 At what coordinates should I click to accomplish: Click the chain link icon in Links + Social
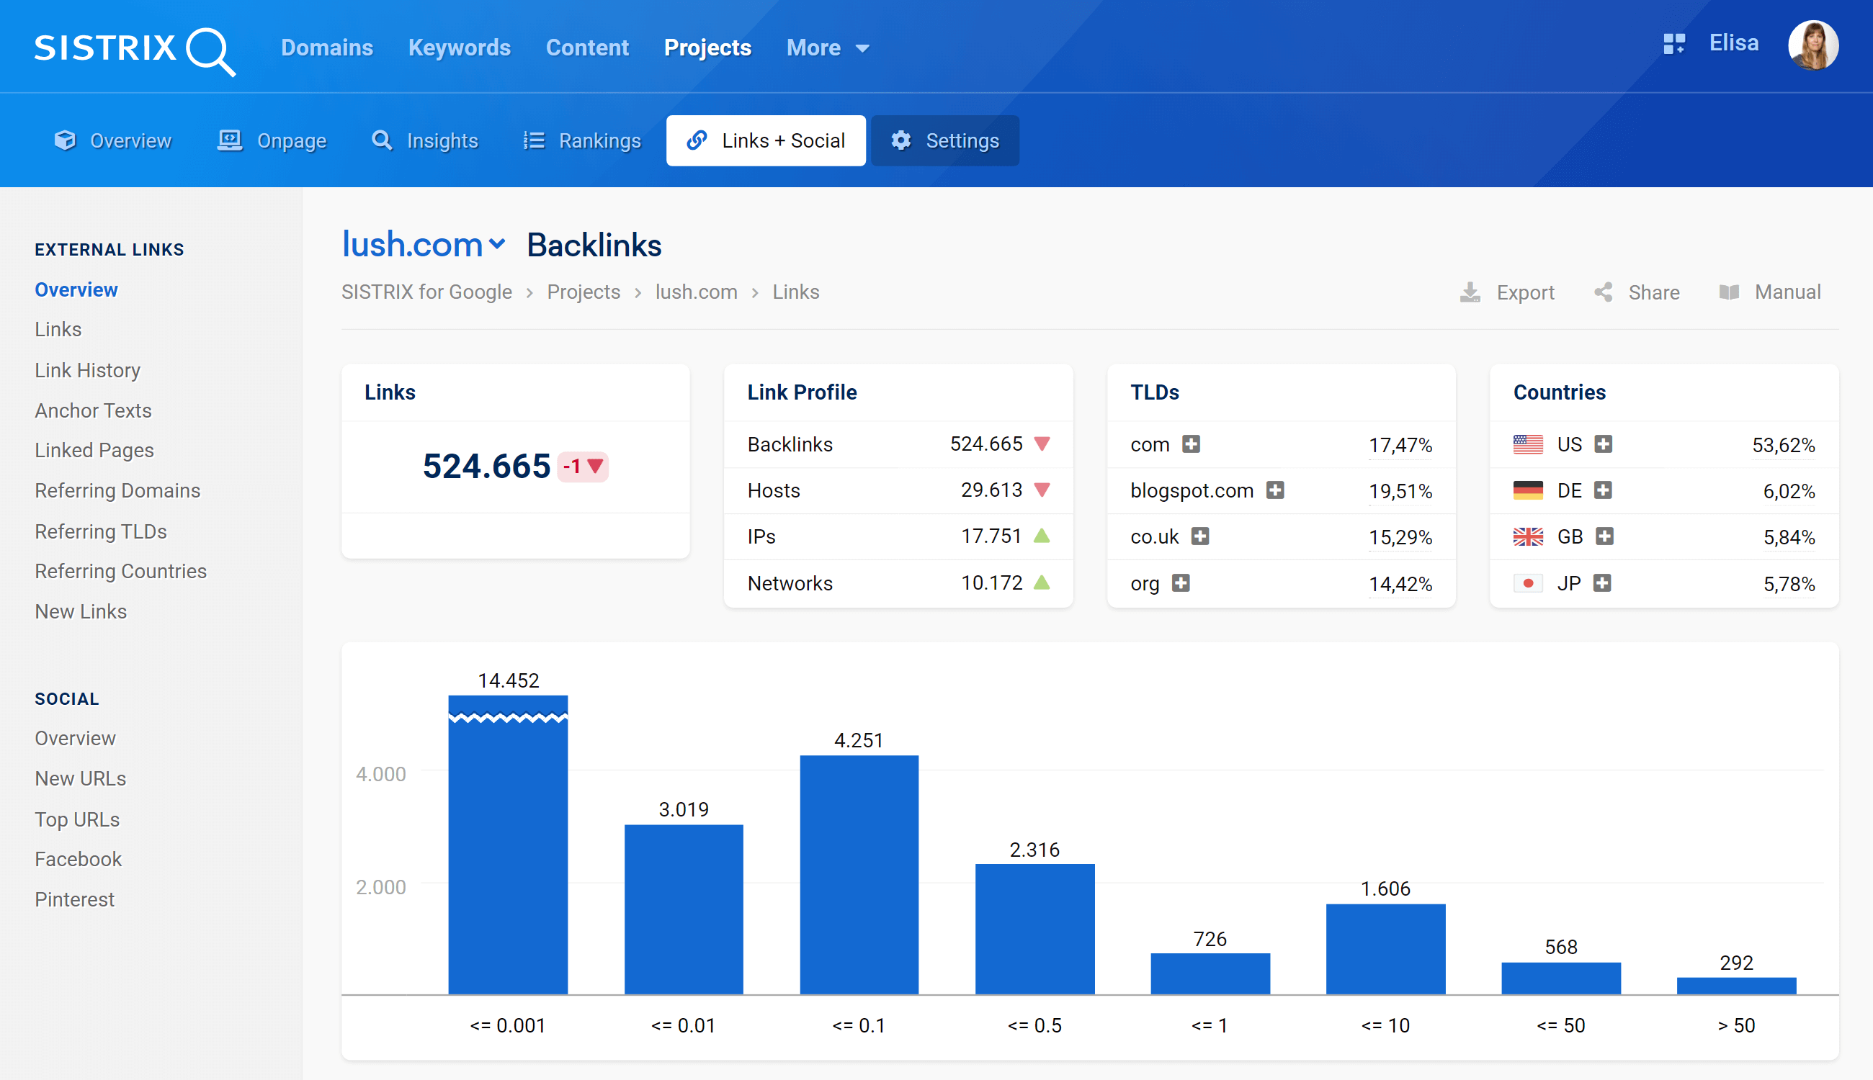tap(697, 140)
